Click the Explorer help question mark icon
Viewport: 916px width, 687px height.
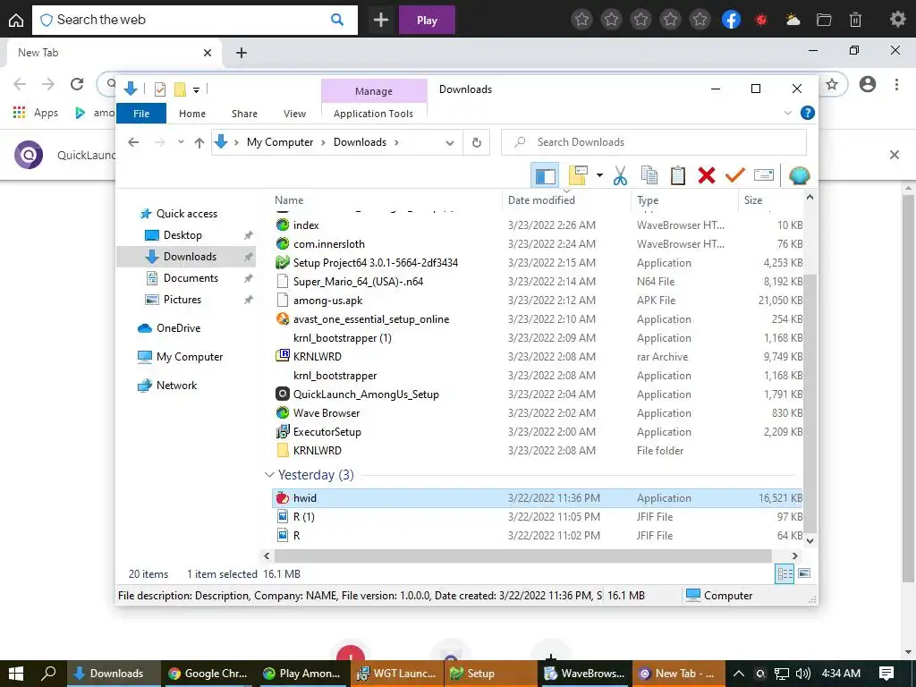(x=808, y=113)
